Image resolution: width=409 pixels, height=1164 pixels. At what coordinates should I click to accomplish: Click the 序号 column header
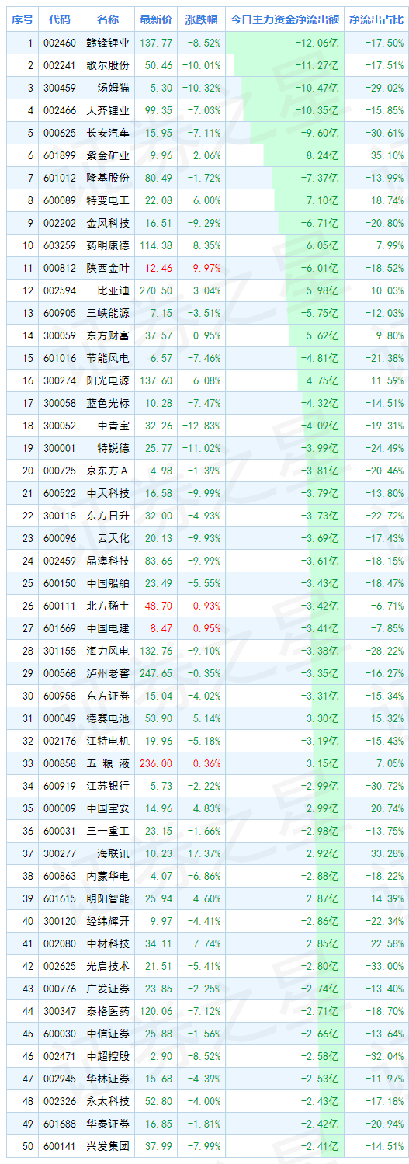tap(23, 19)
